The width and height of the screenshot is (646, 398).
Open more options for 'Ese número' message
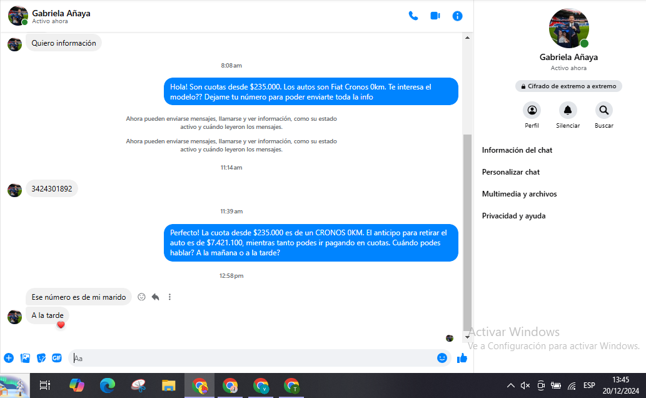pos(169,297)
